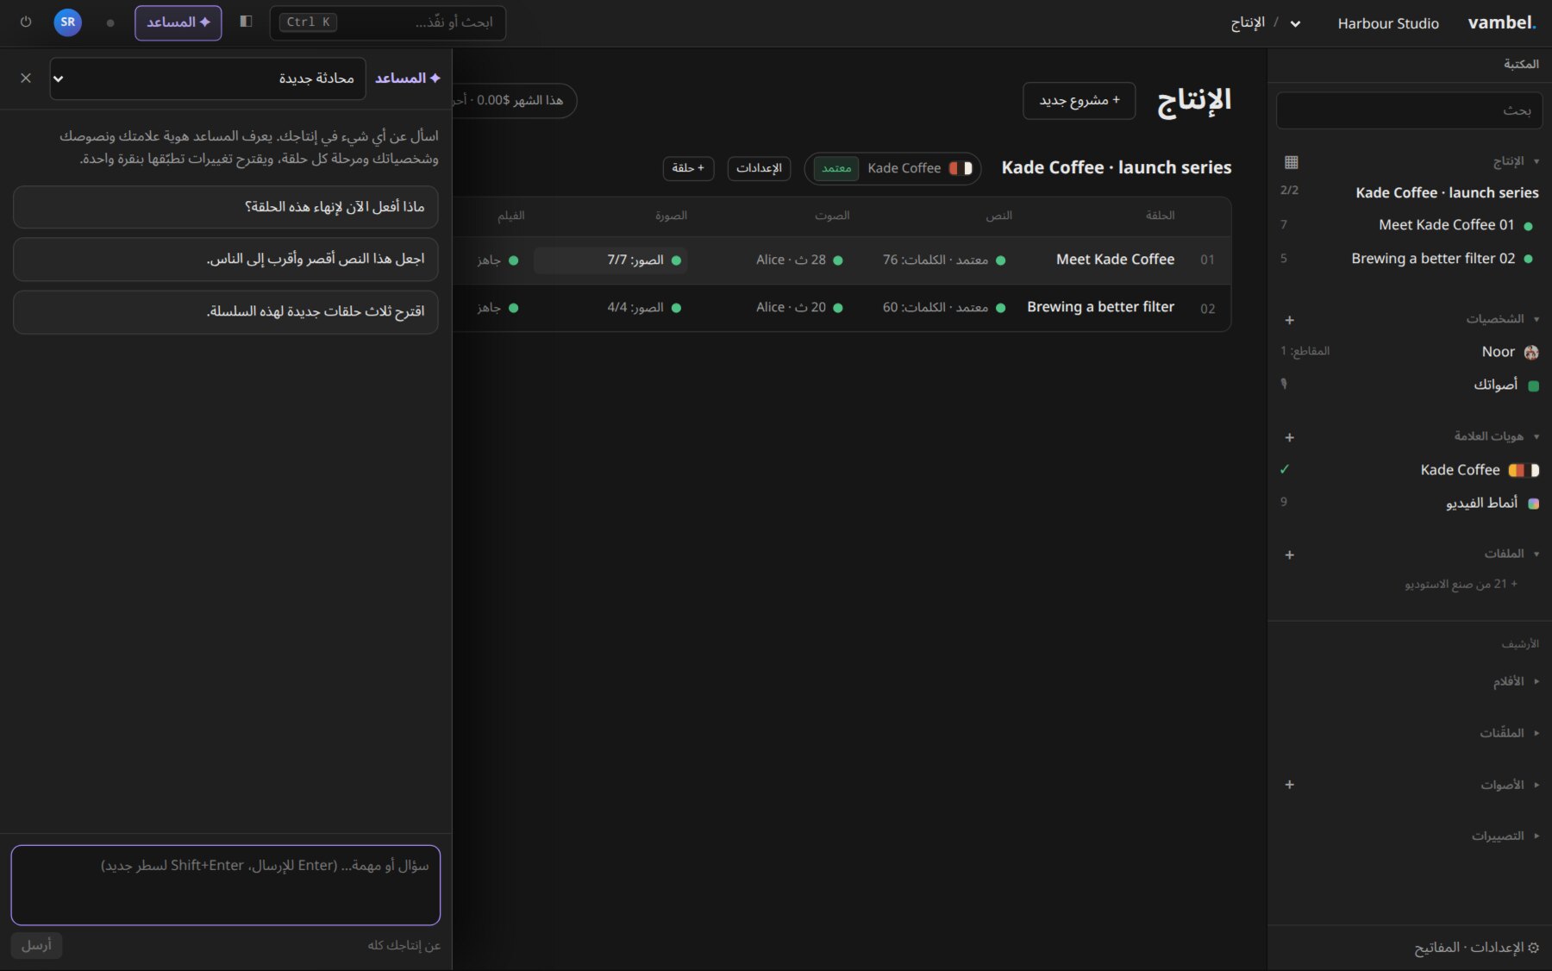Expand the التصييرات archive section
The image size is (1552, 971).
click(x=1505, y=836)
